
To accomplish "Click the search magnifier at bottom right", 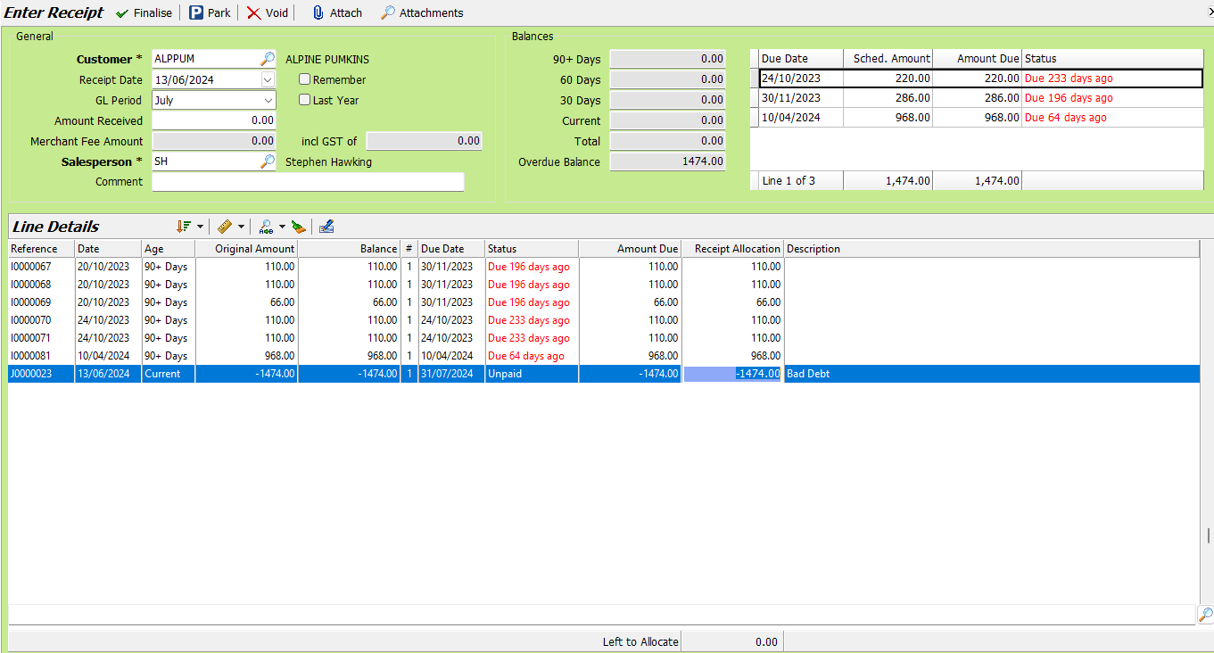I will tap(1204, 615).
